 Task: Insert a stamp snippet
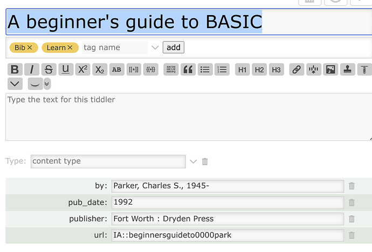pyautogui.click(x=348, y=70)
